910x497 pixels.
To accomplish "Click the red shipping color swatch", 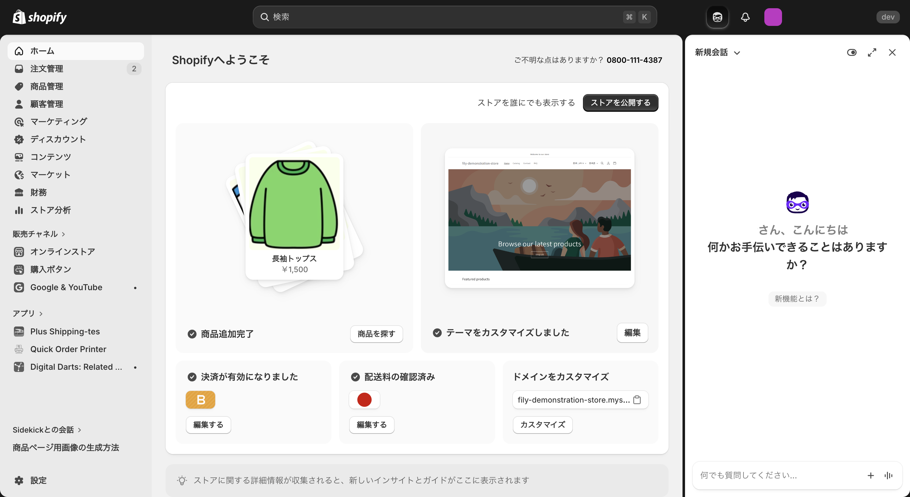I will [364, 399].
